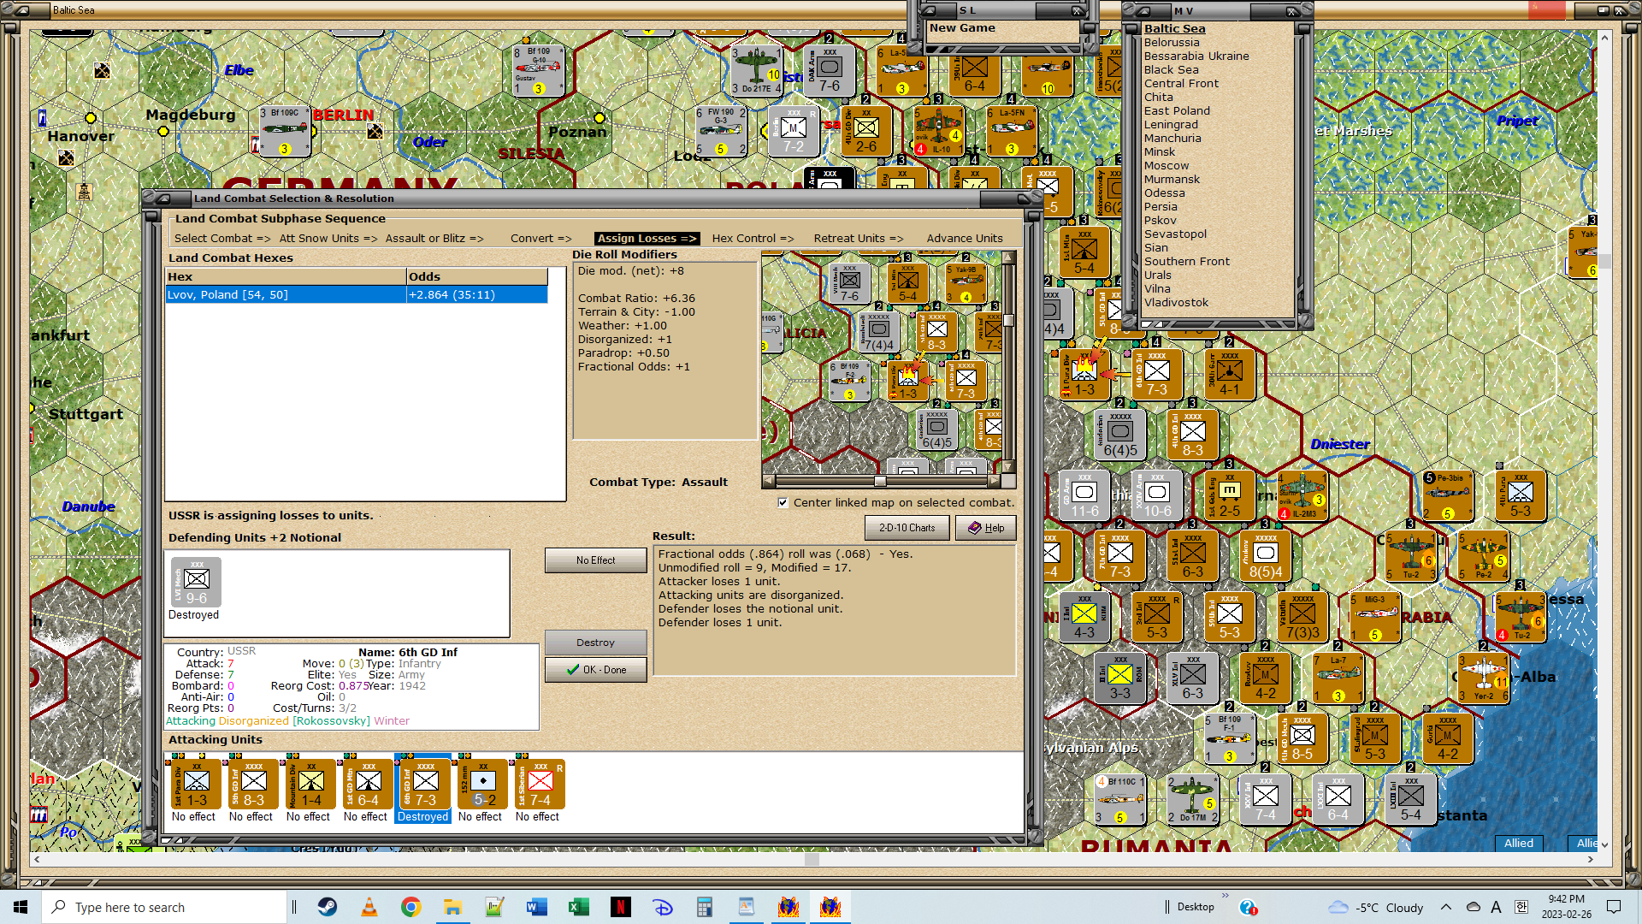
Task: Choose Moscow in map views list
Action: (1167, 166)
